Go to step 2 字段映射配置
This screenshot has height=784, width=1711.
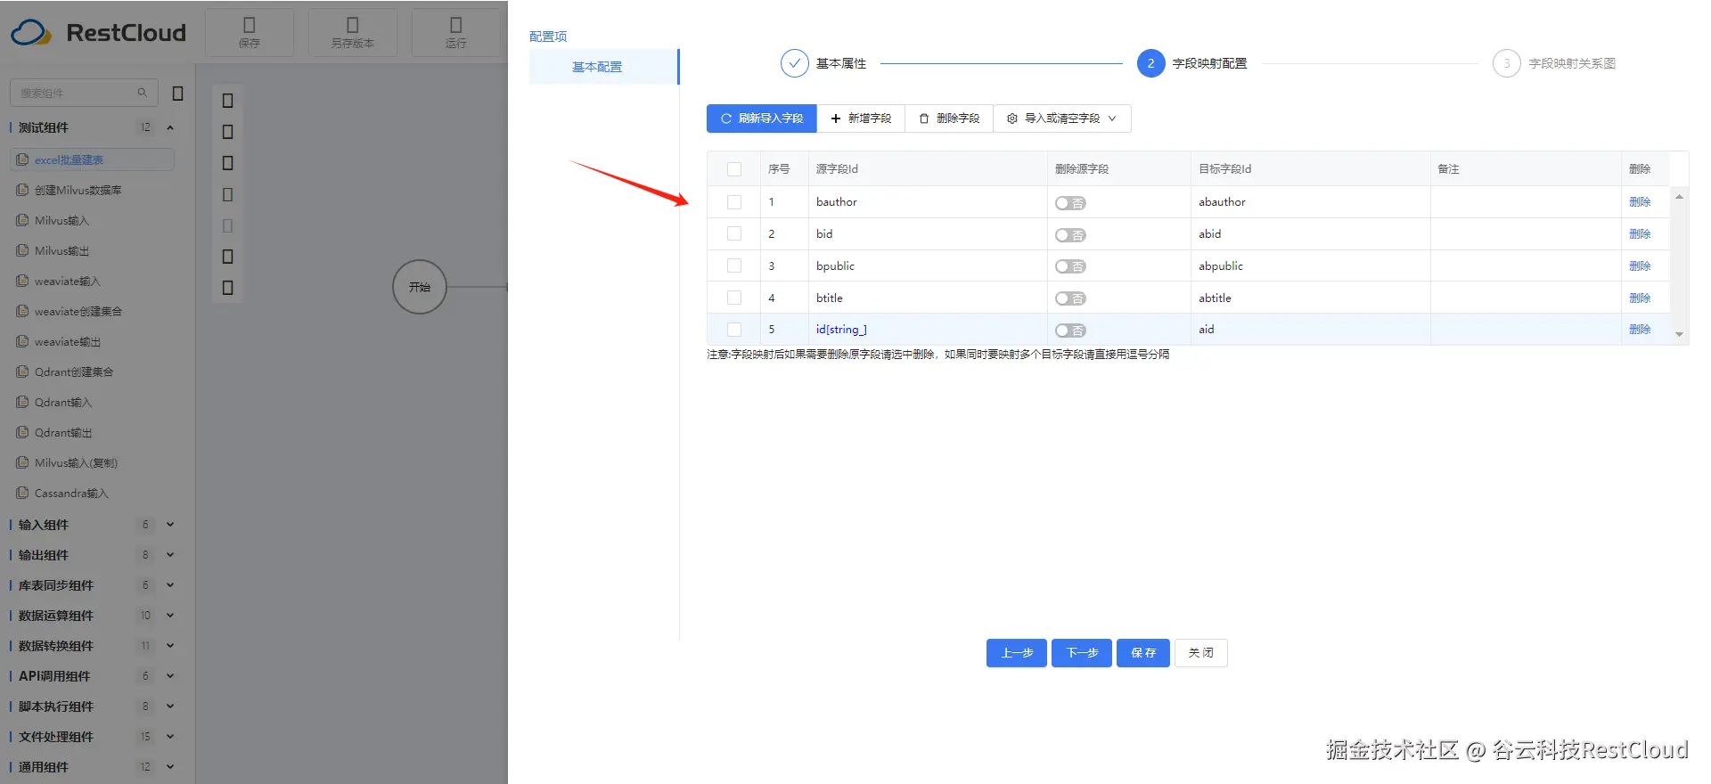(1150, 63)
